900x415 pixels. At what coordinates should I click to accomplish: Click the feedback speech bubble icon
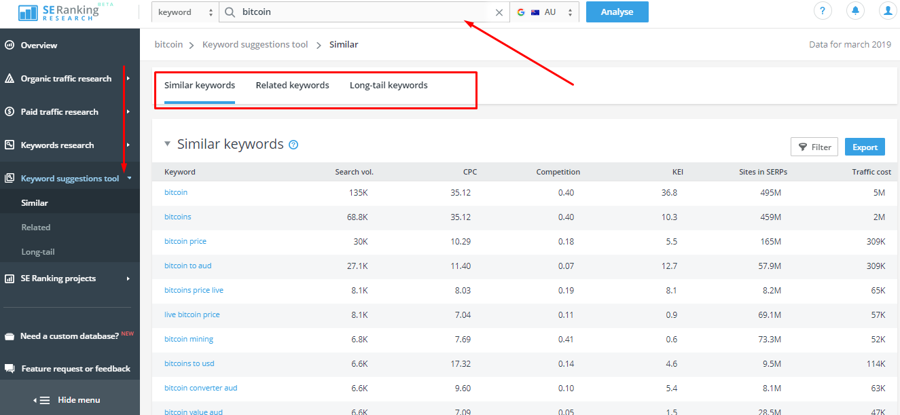tap(10, 369)
